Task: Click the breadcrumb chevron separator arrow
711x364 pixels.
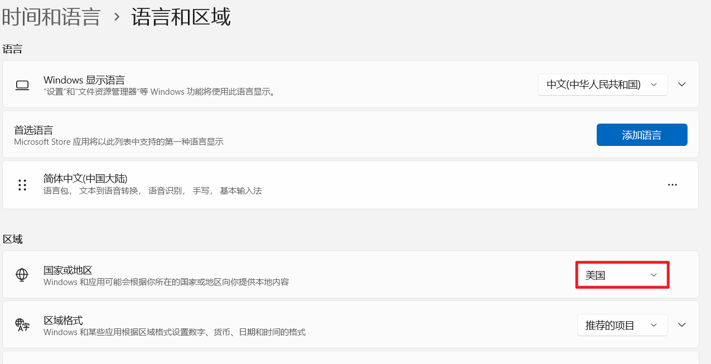Action: pyautogui.click(x=117, y=17)
